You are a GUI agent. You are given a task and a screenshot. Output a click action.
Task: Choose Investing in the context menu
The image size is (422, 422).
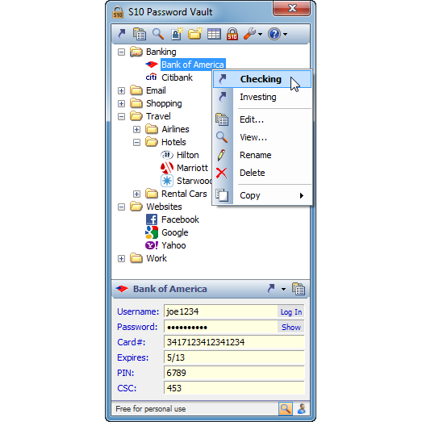(x=262, y=97)
